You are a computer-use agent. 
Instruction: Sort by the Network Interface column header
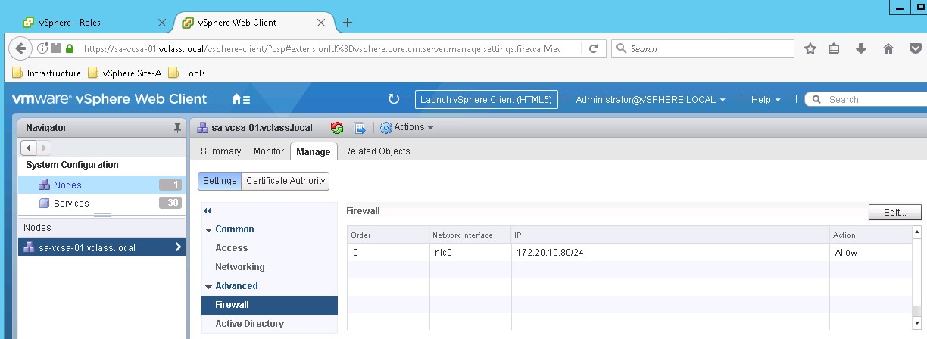click(x=470, y=235)
